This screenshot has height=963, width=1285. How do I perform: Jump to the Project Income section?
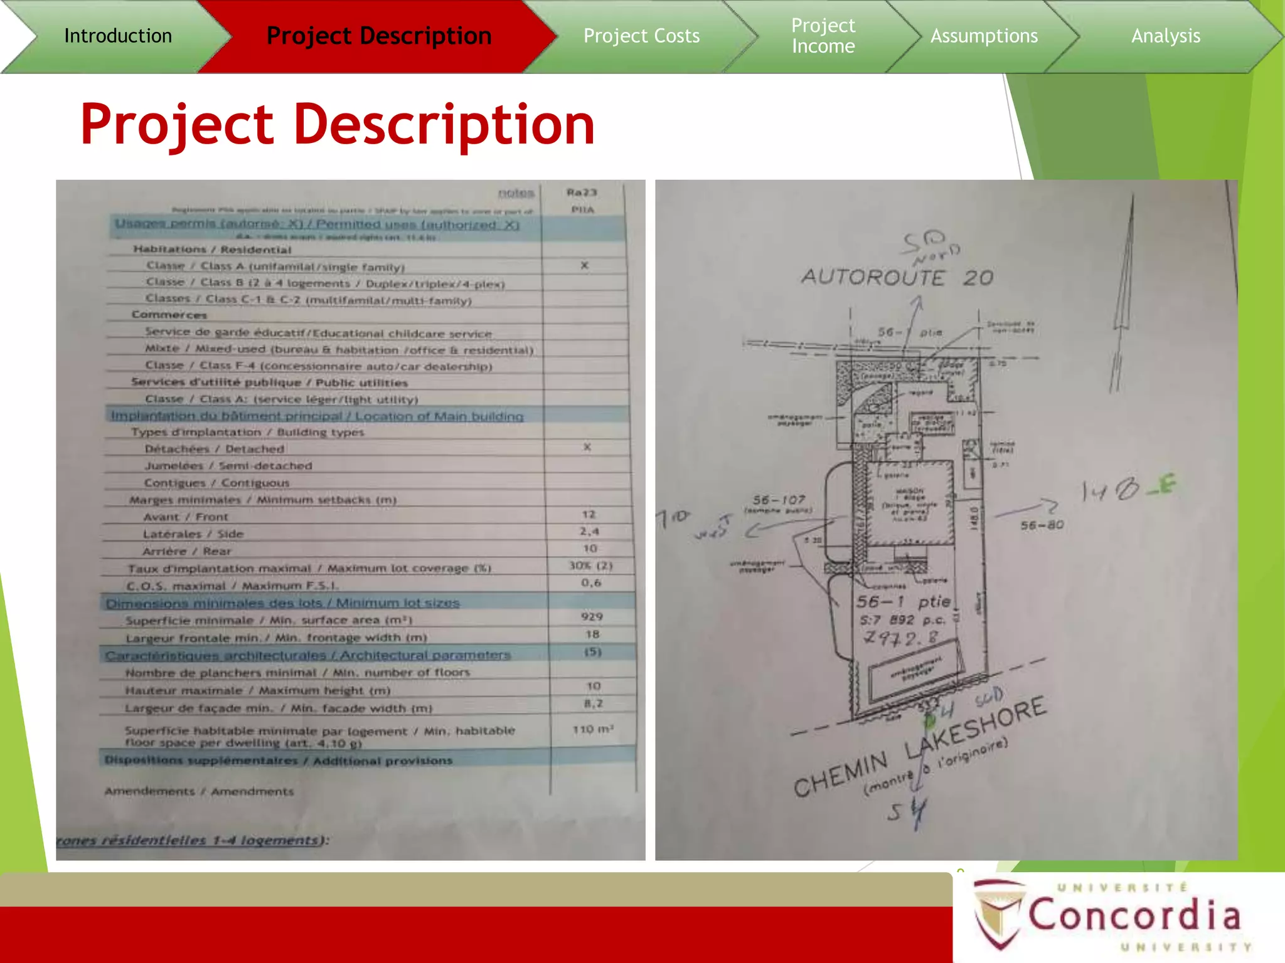coord(823,36)
